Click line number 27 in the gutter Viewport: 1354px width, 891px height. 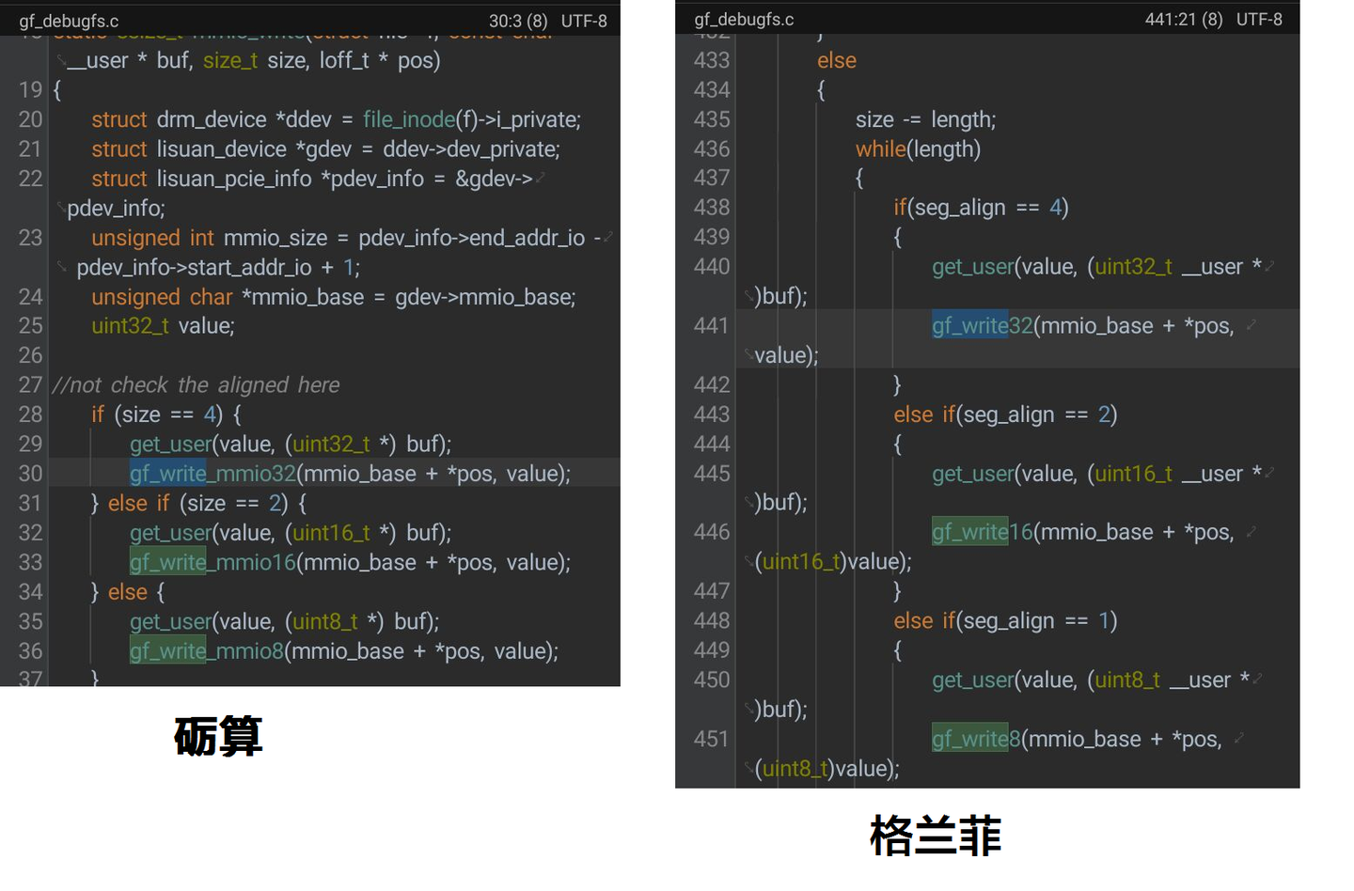[x=30, y=385]
